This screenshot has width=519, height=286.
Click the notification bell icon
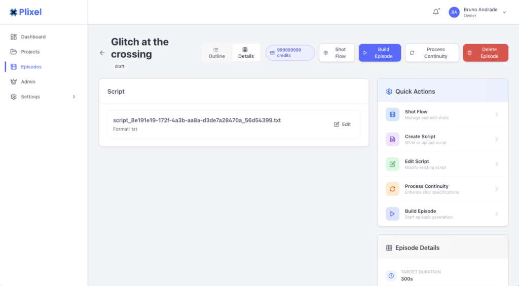click(436, 12)
